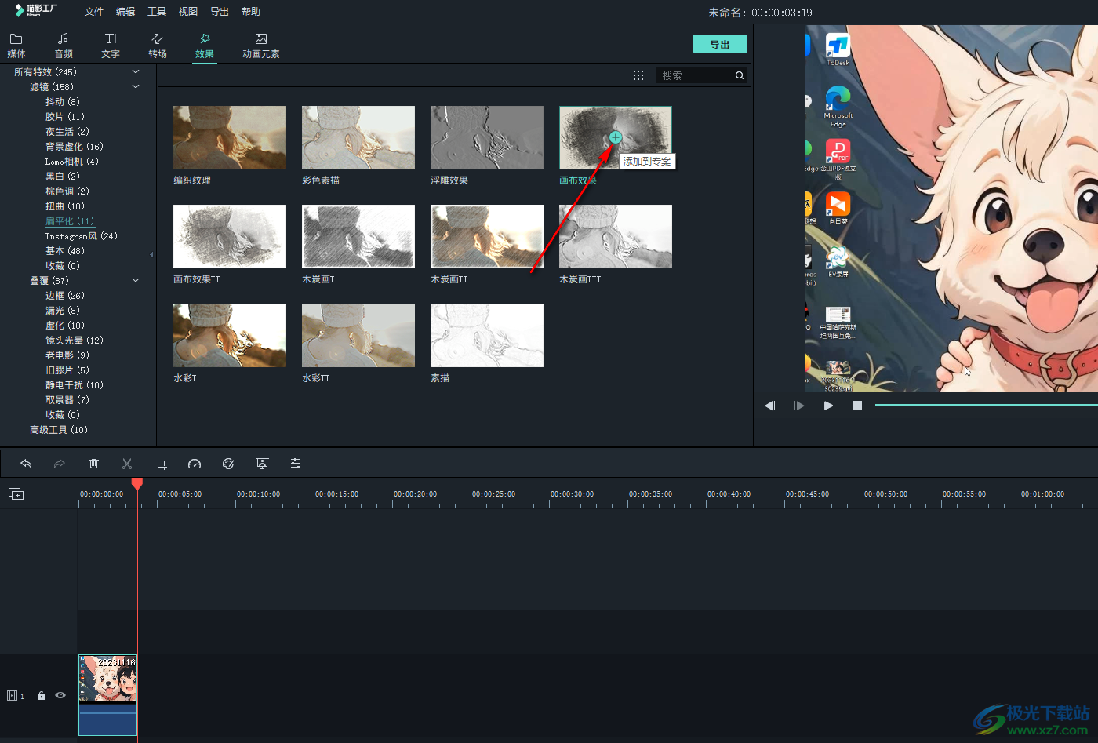
Task: Click the Split scissors icon
Action: coord(127,464)
